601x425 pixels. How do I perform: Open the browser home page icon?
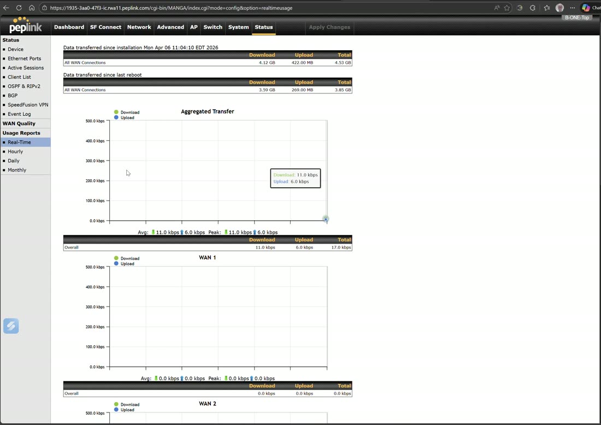[32, 8]
